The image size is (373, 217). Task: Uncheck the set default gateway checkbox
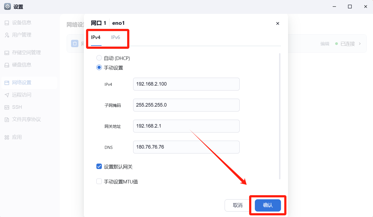click(x=99, y=166)
